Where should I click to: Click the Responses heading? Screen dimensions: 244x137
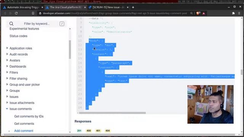tap(83, 121)
